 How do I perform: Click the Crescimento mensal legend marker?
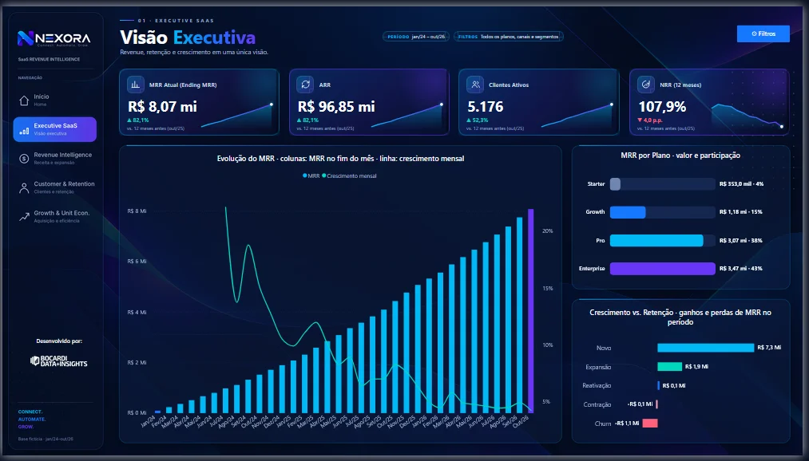click(x=324, y=175)
